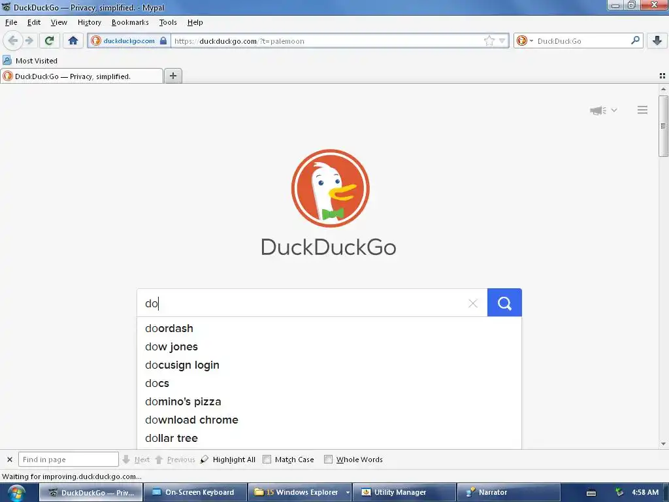
Task: Close the find bar with the X
Action: click(9, 460)
